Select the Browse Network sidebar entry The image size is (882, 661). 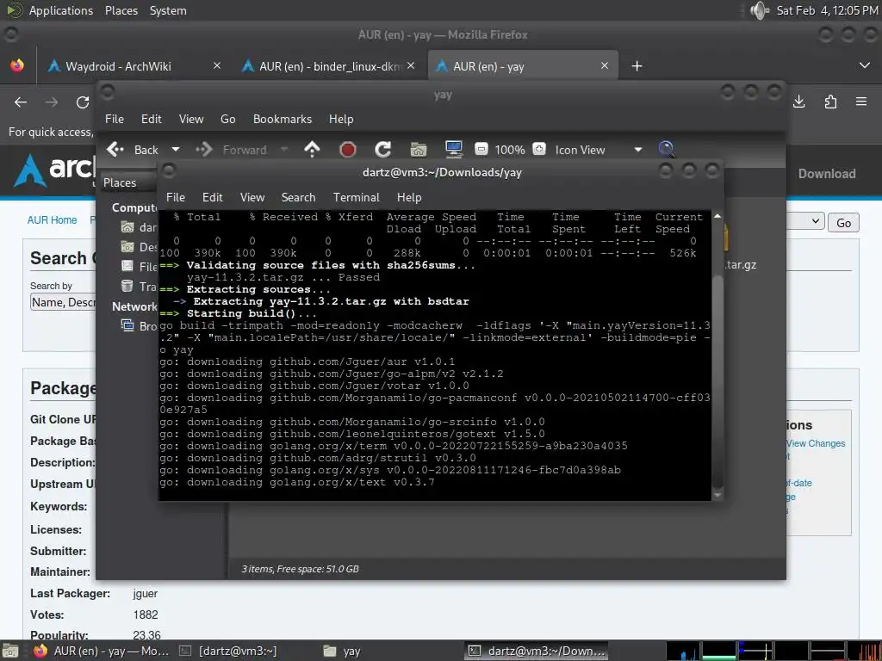(x=140, y=326)
